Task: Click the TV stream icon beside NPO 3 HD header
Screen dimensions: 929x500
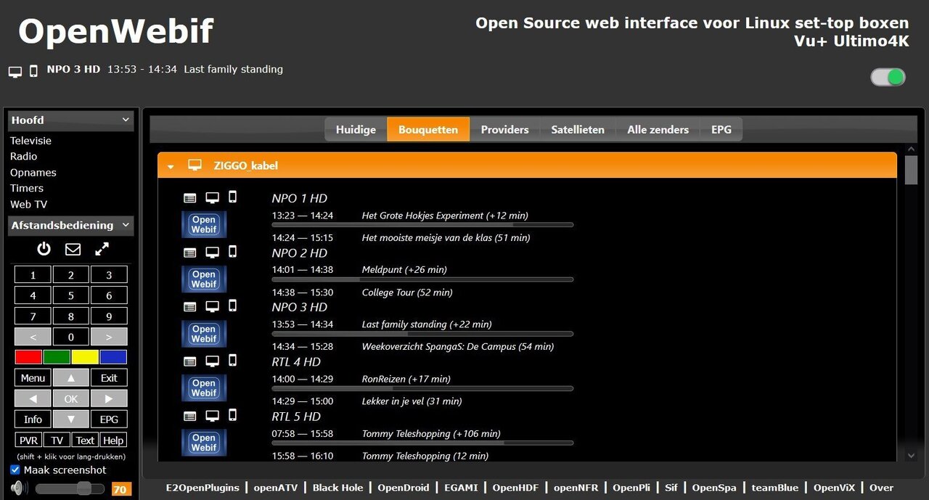Action: click(x=15, y=71)
